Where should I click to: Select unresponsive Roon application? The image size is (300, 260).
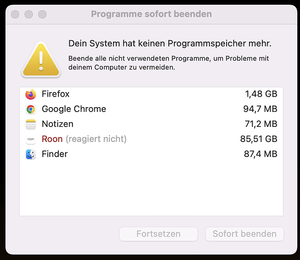151,139
